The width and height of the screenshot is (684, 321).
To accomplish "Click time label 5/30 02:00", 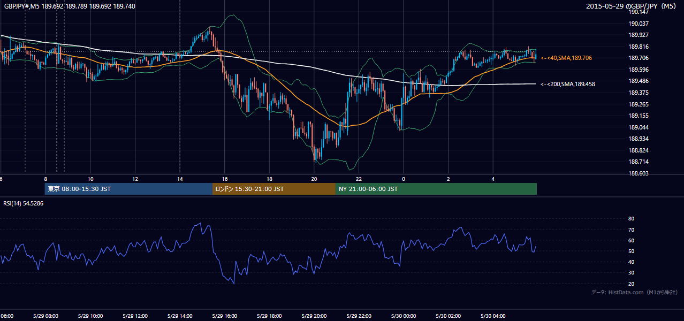I will (x=449, y=316).
